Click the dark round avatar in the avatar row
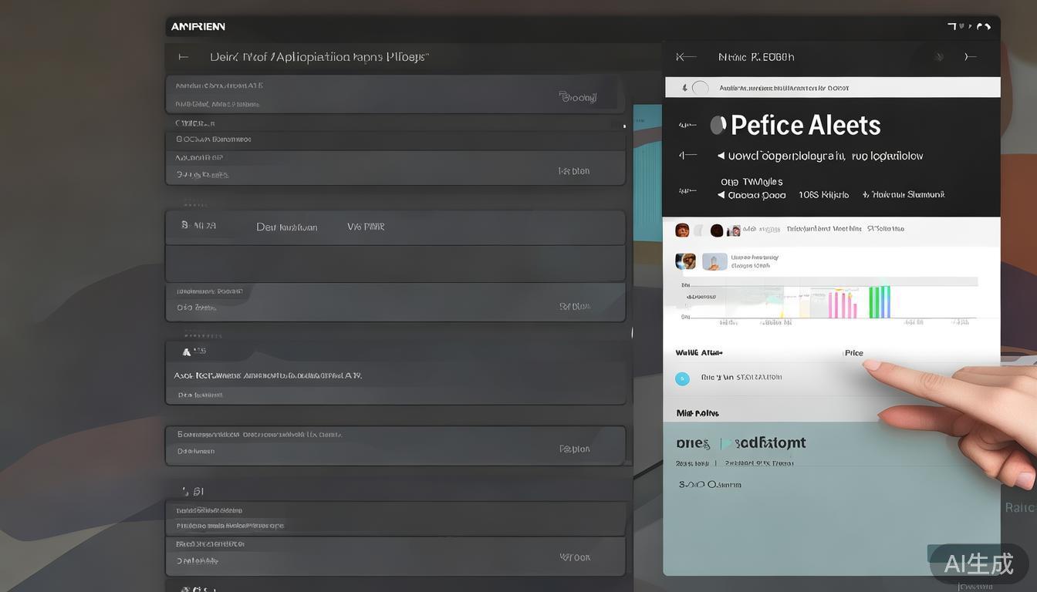Screen dimensions: 1037x592 point(717,230)
